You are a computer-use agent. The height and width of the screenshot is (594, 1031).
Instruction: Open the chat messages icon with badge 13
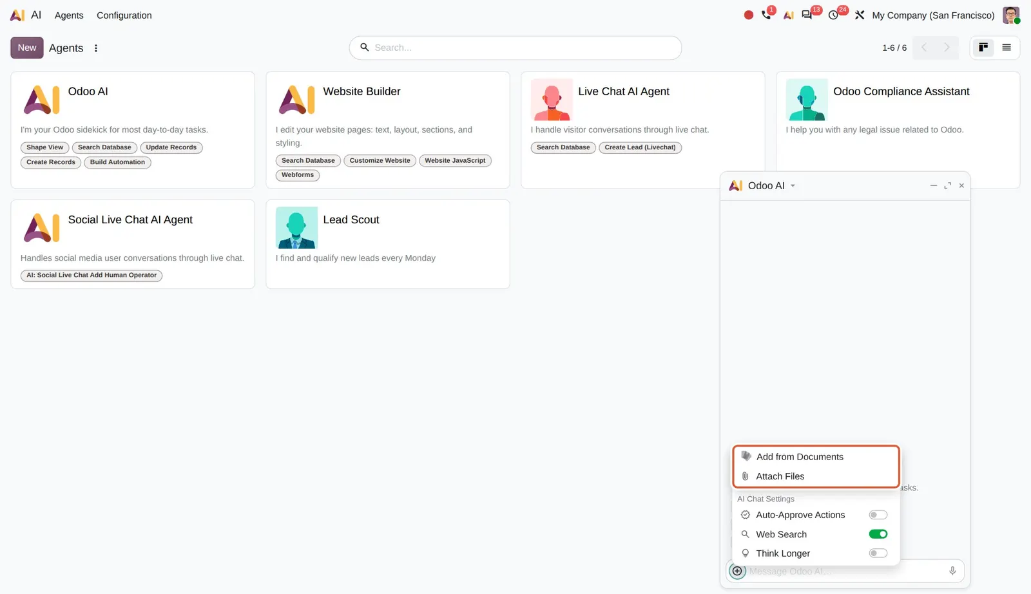pyautogui.click(x=807, y=15)
